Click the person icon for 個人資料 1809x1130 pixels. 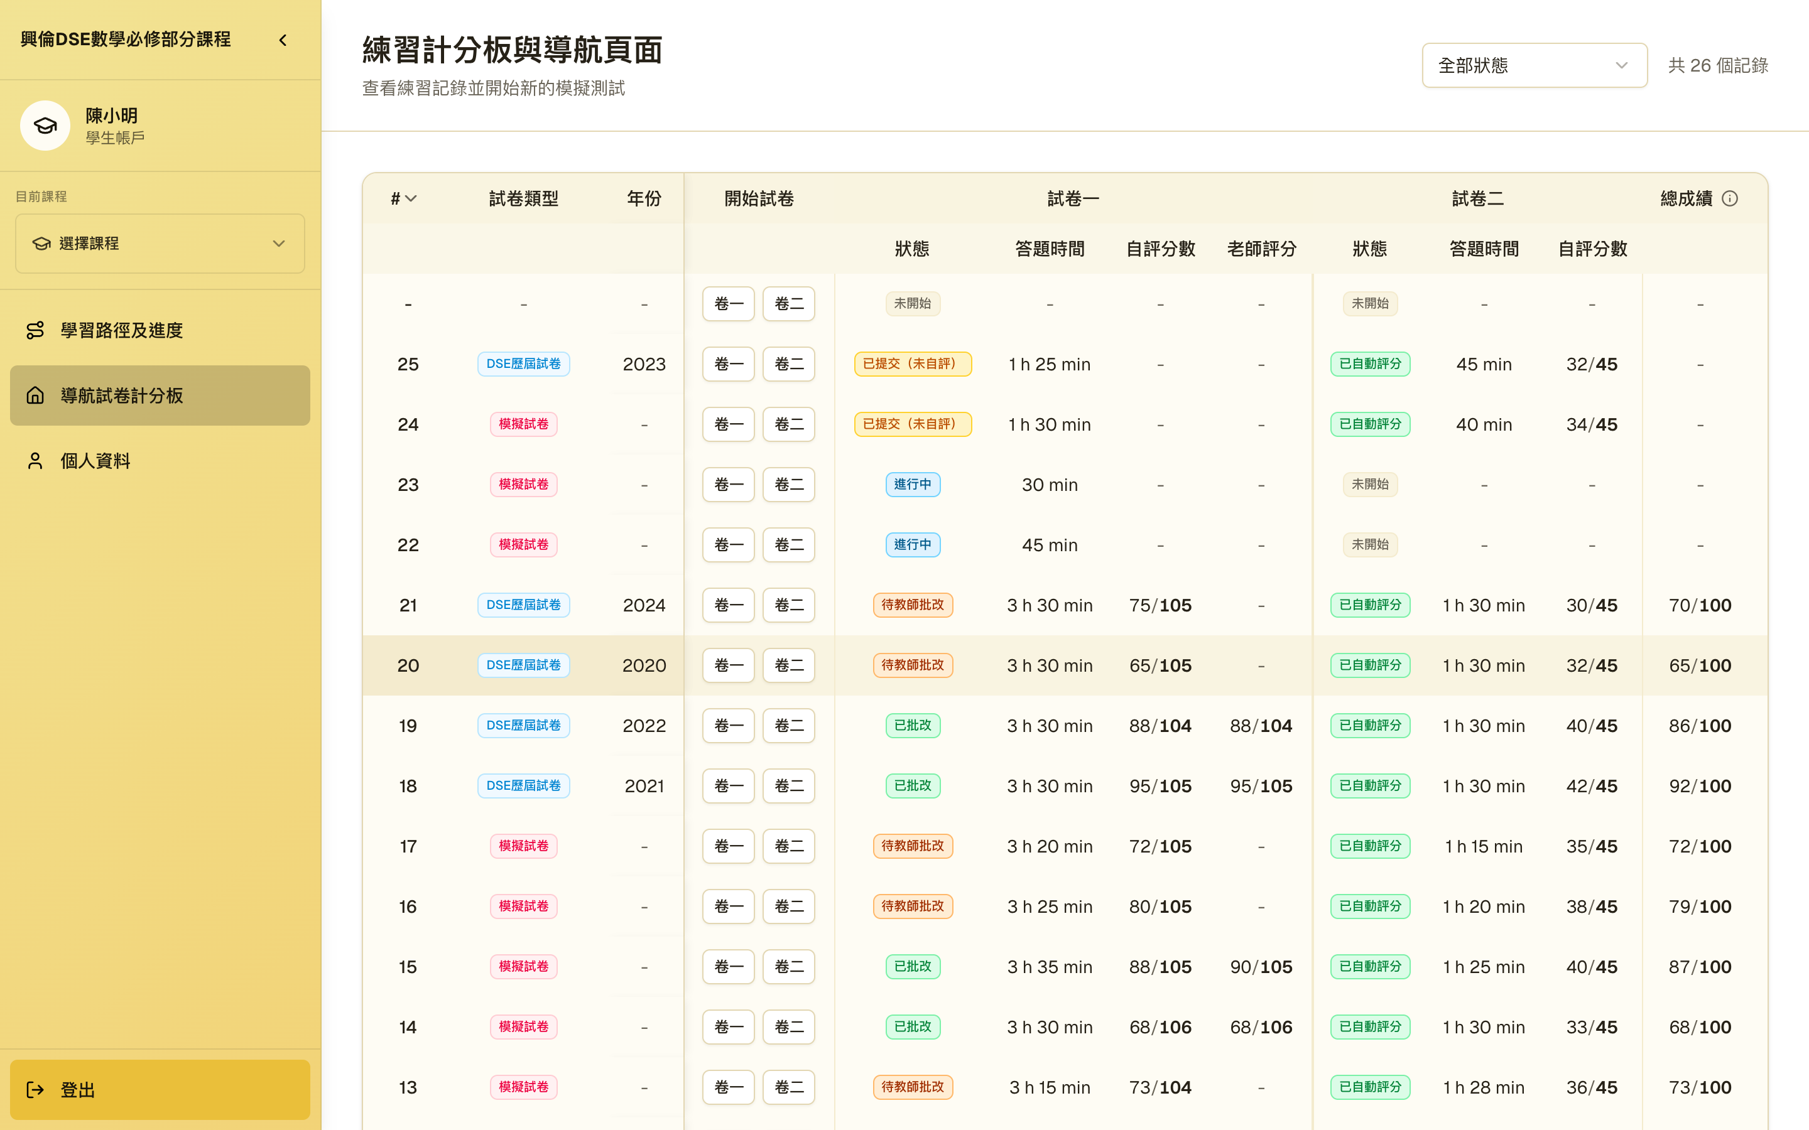pyautogui.click(x=35, y=461)
